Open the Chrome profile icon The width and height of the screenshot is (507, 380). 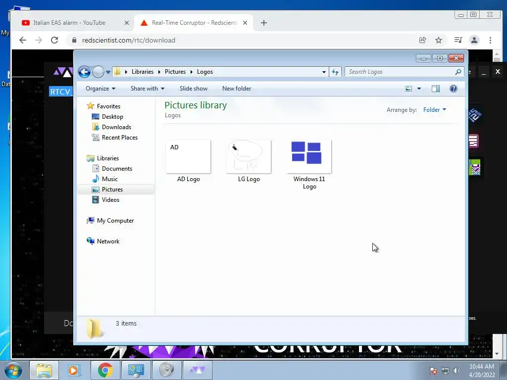click(474, 40)
